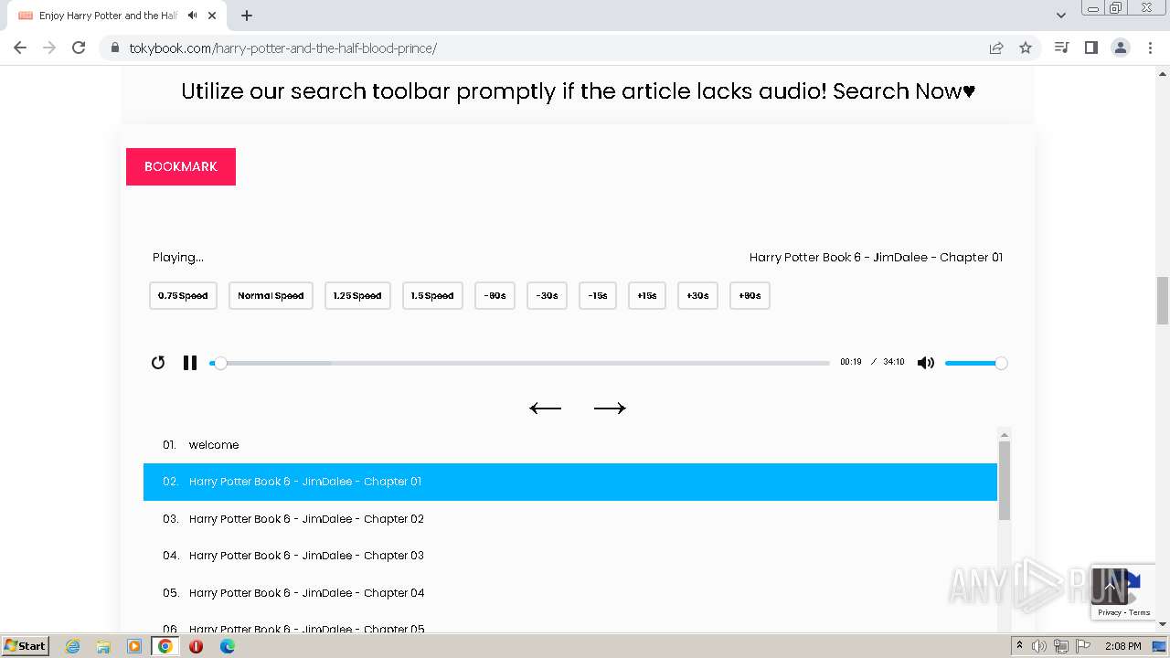
Task: Open reCAPTCHA Terms link
Action: [1140, 612]
